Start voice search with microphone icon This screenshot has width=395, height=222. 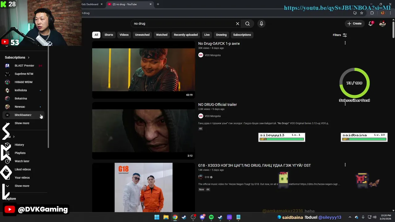pos(261,24)
